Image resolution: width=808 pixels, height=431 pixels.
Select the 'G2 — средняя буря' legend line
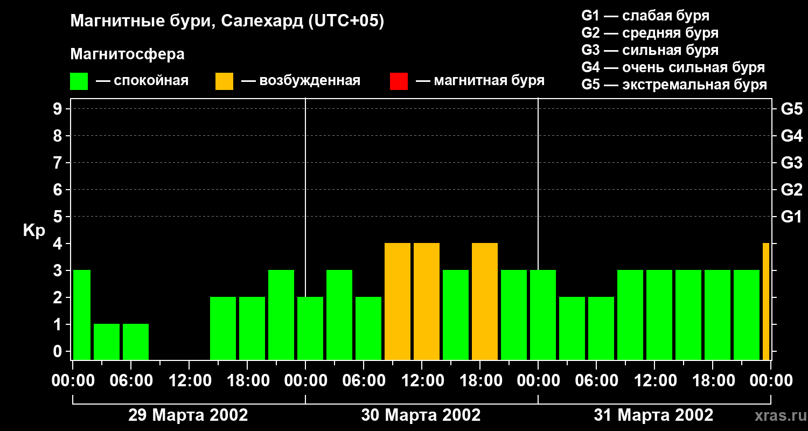coord(650,33)
